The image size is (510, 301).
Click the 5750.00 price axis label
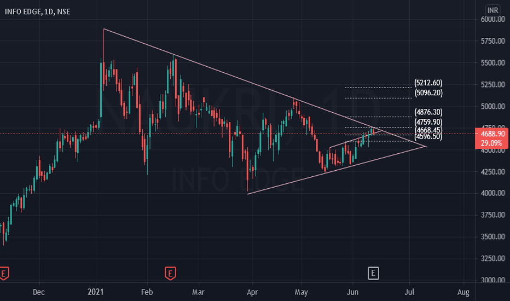click(x=492, y=41)
